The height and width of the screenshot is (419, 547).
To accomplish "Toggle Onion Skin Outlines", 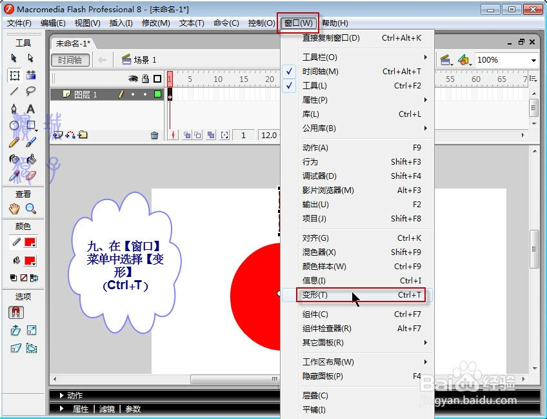I will point(198,135).
